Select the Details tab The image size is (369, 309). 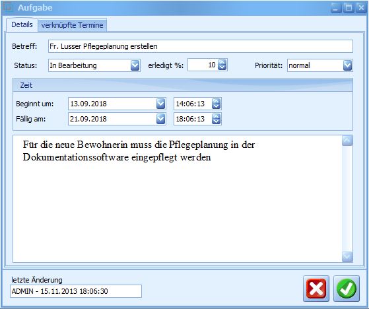pyautogui.click(x=22, y=24)
